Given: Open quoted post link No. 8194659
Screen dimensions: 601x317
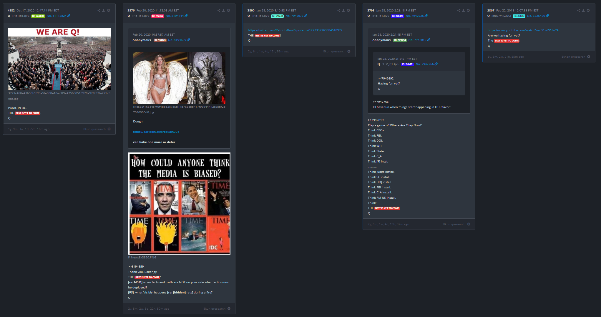Looking at the screenshot, I should coord(177,40).
